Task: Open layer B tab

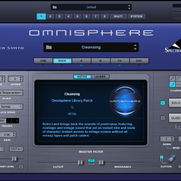Action: coord(101,61)
